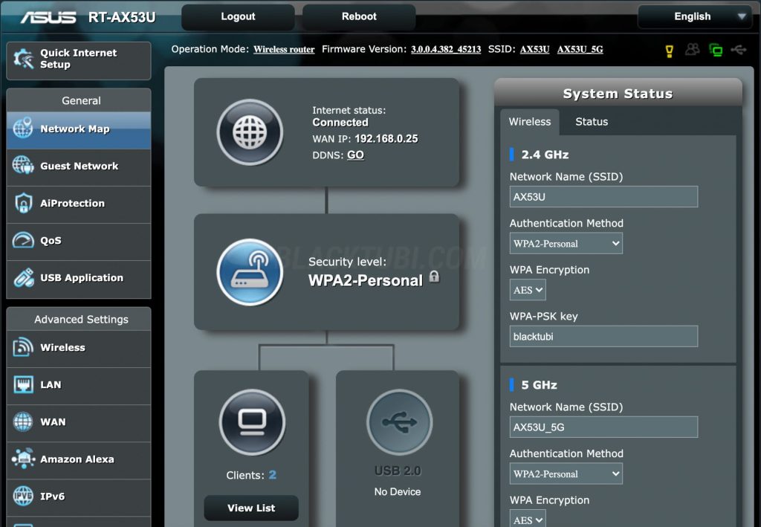The height and width of the screenshot is (527, 761).
Task: Click the Network Map globe icon in sidebar
Action: click(x=23, y=128)
